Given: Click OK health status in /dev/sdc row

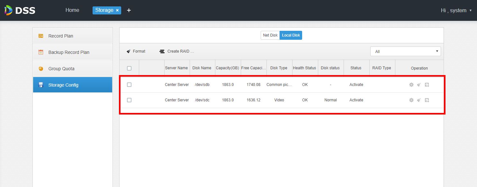Looking at the screenshot, I should tap(305, 100).
